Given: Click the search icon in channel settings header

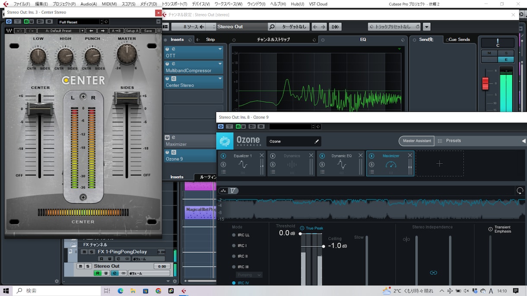Looking at the screenshot, I should click(272, 27).
